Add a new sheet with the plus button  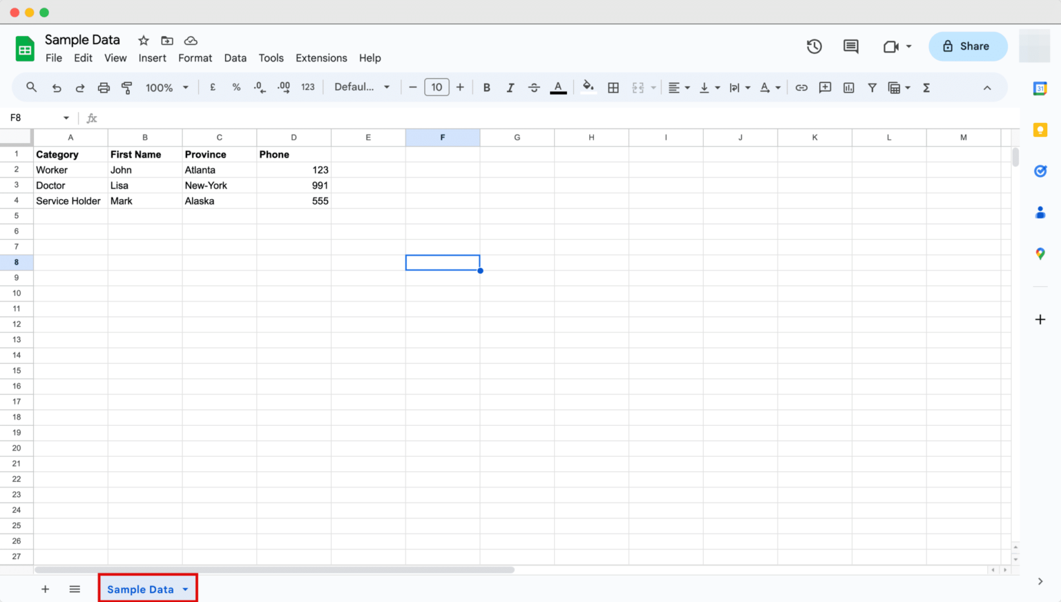[45, 589]
